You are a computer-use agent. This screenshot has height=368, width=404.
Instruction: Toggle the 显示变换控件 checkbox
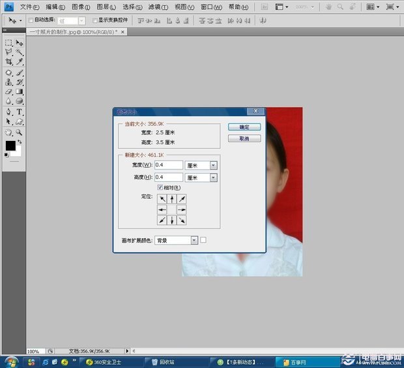click(x=94, y=20)
